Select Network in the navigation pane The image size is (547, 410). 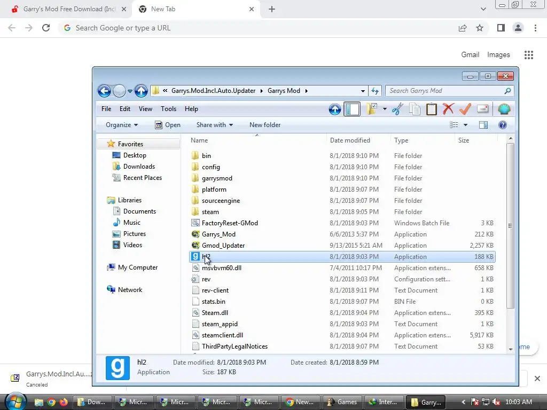[x=130, y=290]
